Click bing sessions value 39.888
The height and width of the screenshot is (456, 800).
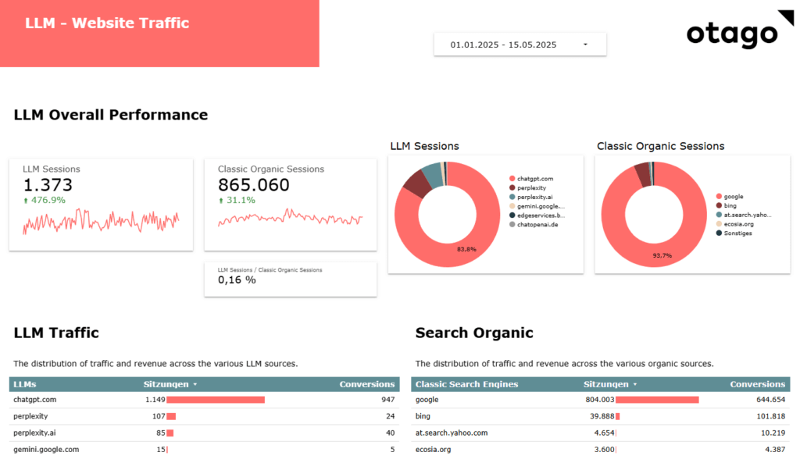[602, 416]
